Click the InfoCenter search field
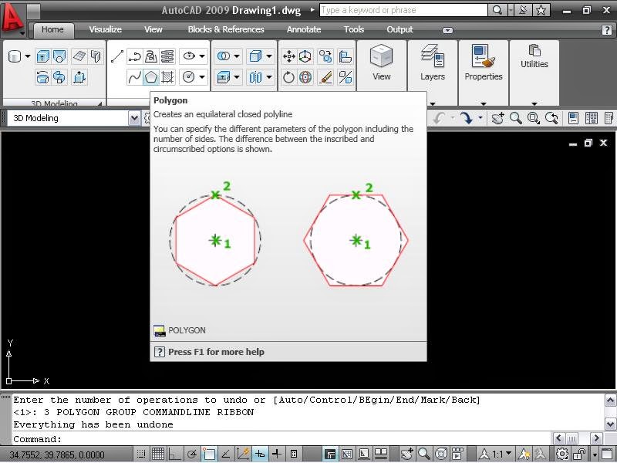Screen dimensions: 617x463 403,10
